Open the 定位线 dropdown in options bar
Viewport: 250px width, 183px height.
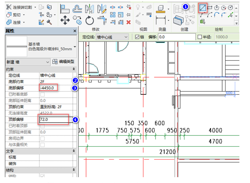pos(126,37)
